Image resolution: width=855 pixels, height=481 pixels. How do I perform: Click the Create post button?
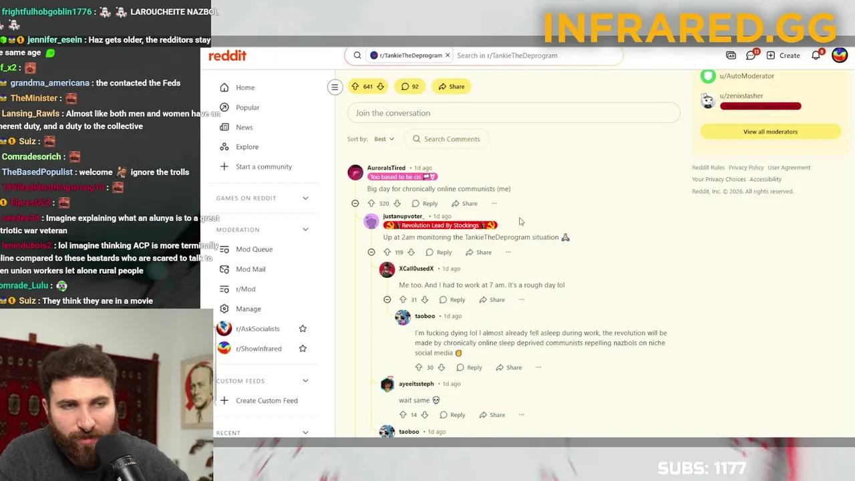tap(783, 55)
